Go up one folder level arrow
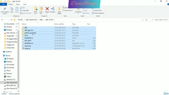The image size is (169, 95). click(x=12, y=20)
